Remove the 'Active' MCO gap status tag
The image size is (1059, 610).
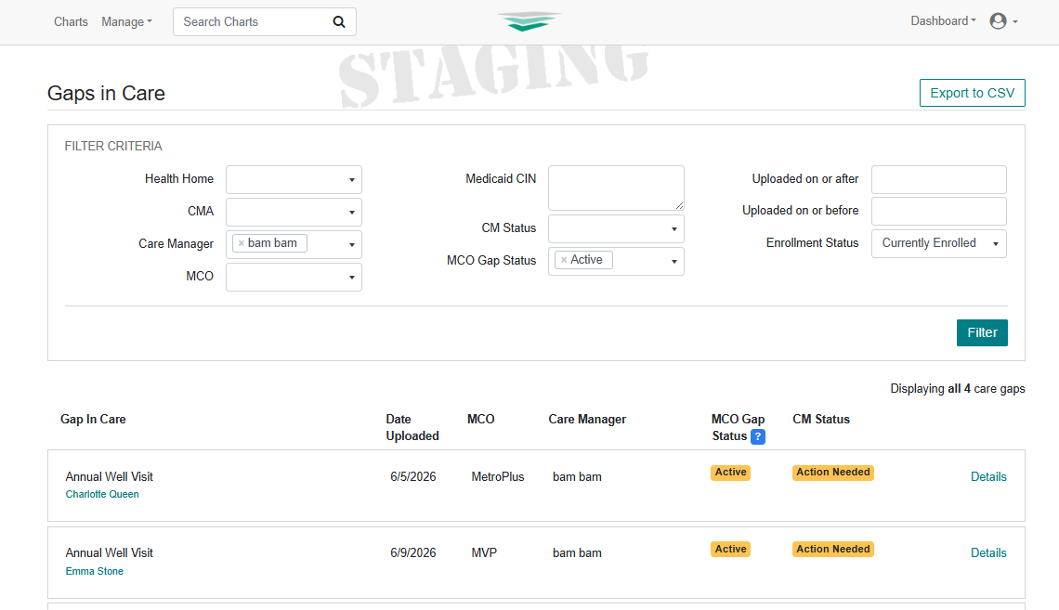564,260
